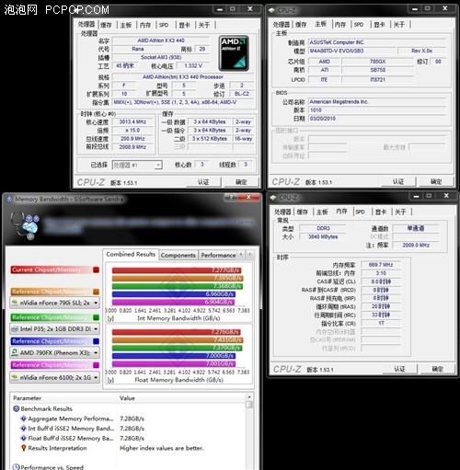Image resolution: width=460 pixels, height=470 pixels.
Task: Click the [y] axis marker on Int Bandwidth chart
Action: coord(110,318)
